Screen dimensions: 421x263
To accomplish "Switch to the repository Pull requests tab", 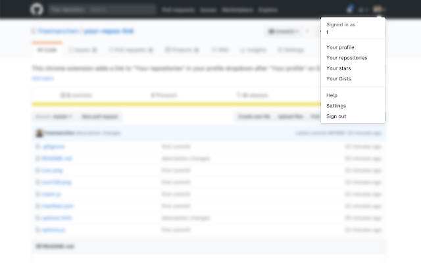I will click(132, 50).
